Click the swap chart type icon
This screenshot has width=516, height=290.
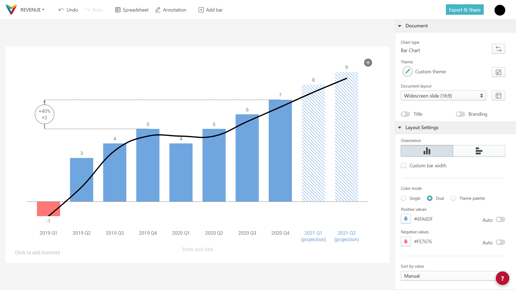[498, 49]
